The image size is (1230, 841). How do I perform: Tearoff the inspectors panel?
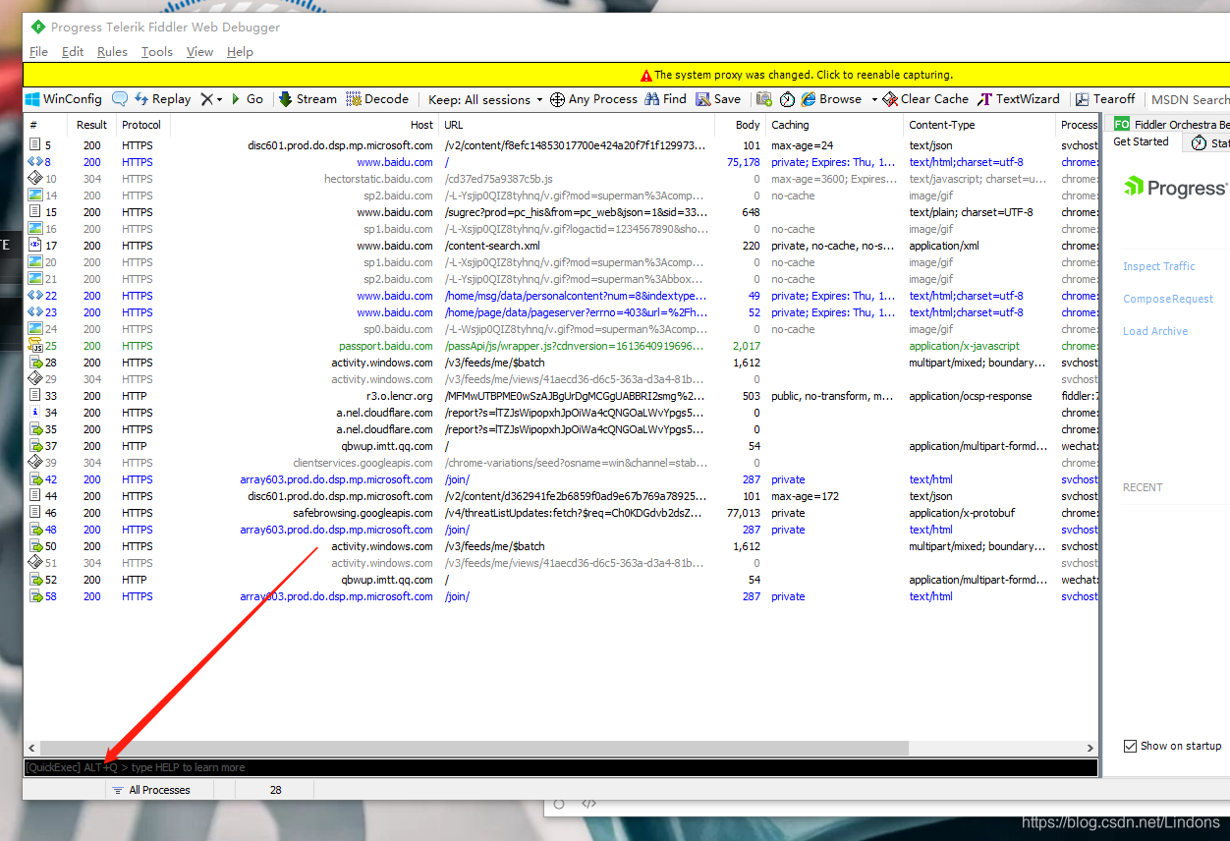1105,99
